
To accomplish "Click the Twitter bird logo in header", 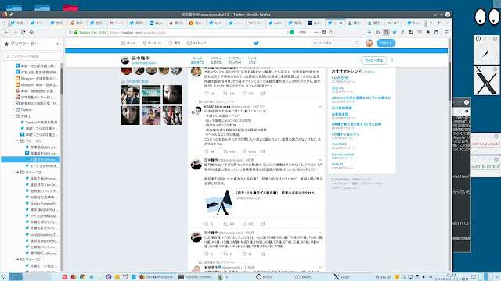I will point(256,44).
